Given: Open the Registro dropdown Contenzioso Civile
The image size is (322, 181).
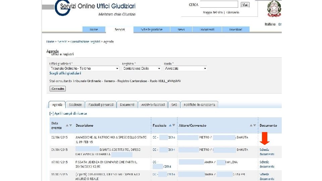Looking at the screenshot, I should [x=142, y=68].
